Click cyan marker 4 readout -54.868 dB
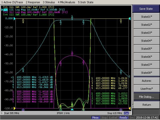The image size is (160, 120). click(x=45, y=85)
